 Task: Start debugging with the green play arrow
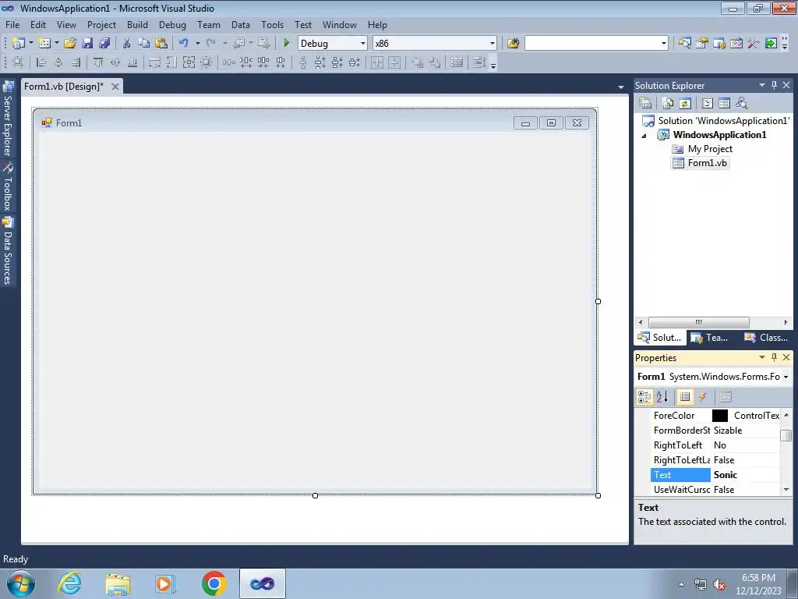click(x=287, y=44)
